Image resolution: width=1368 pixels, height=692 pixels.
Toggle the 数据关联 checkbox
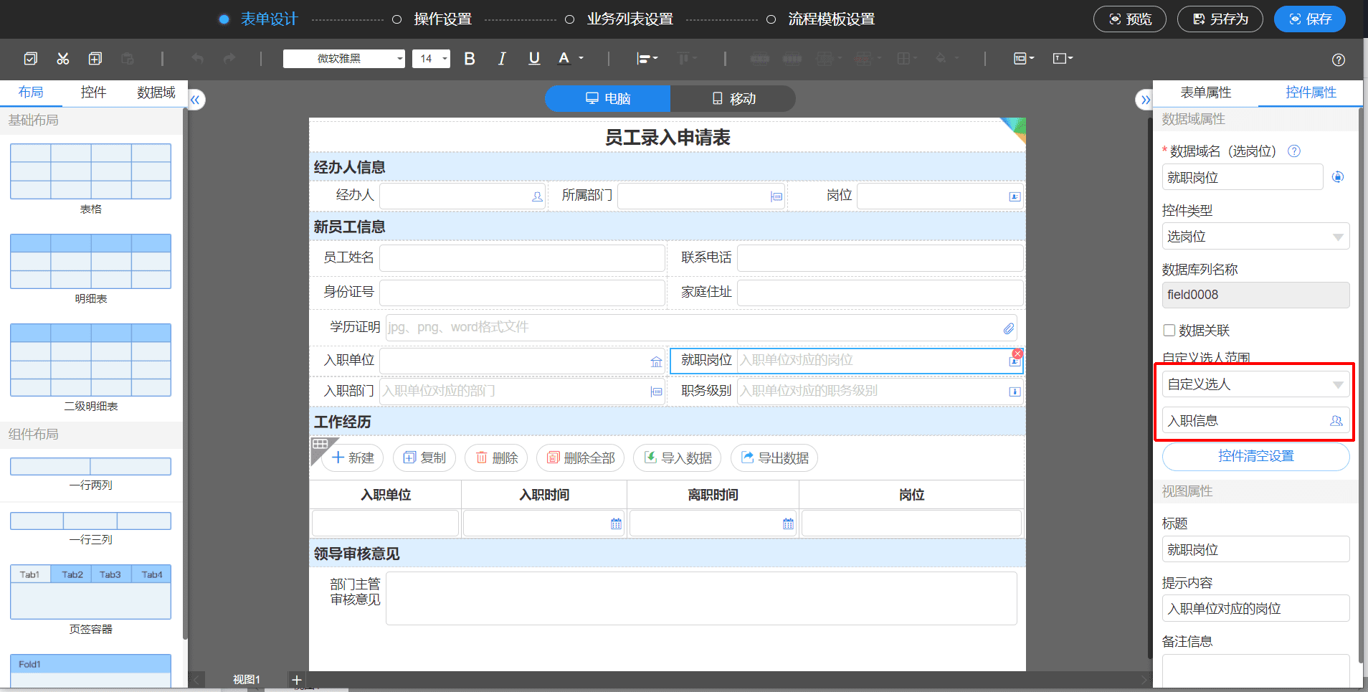pyautogui.click(x=1169, y=331)
